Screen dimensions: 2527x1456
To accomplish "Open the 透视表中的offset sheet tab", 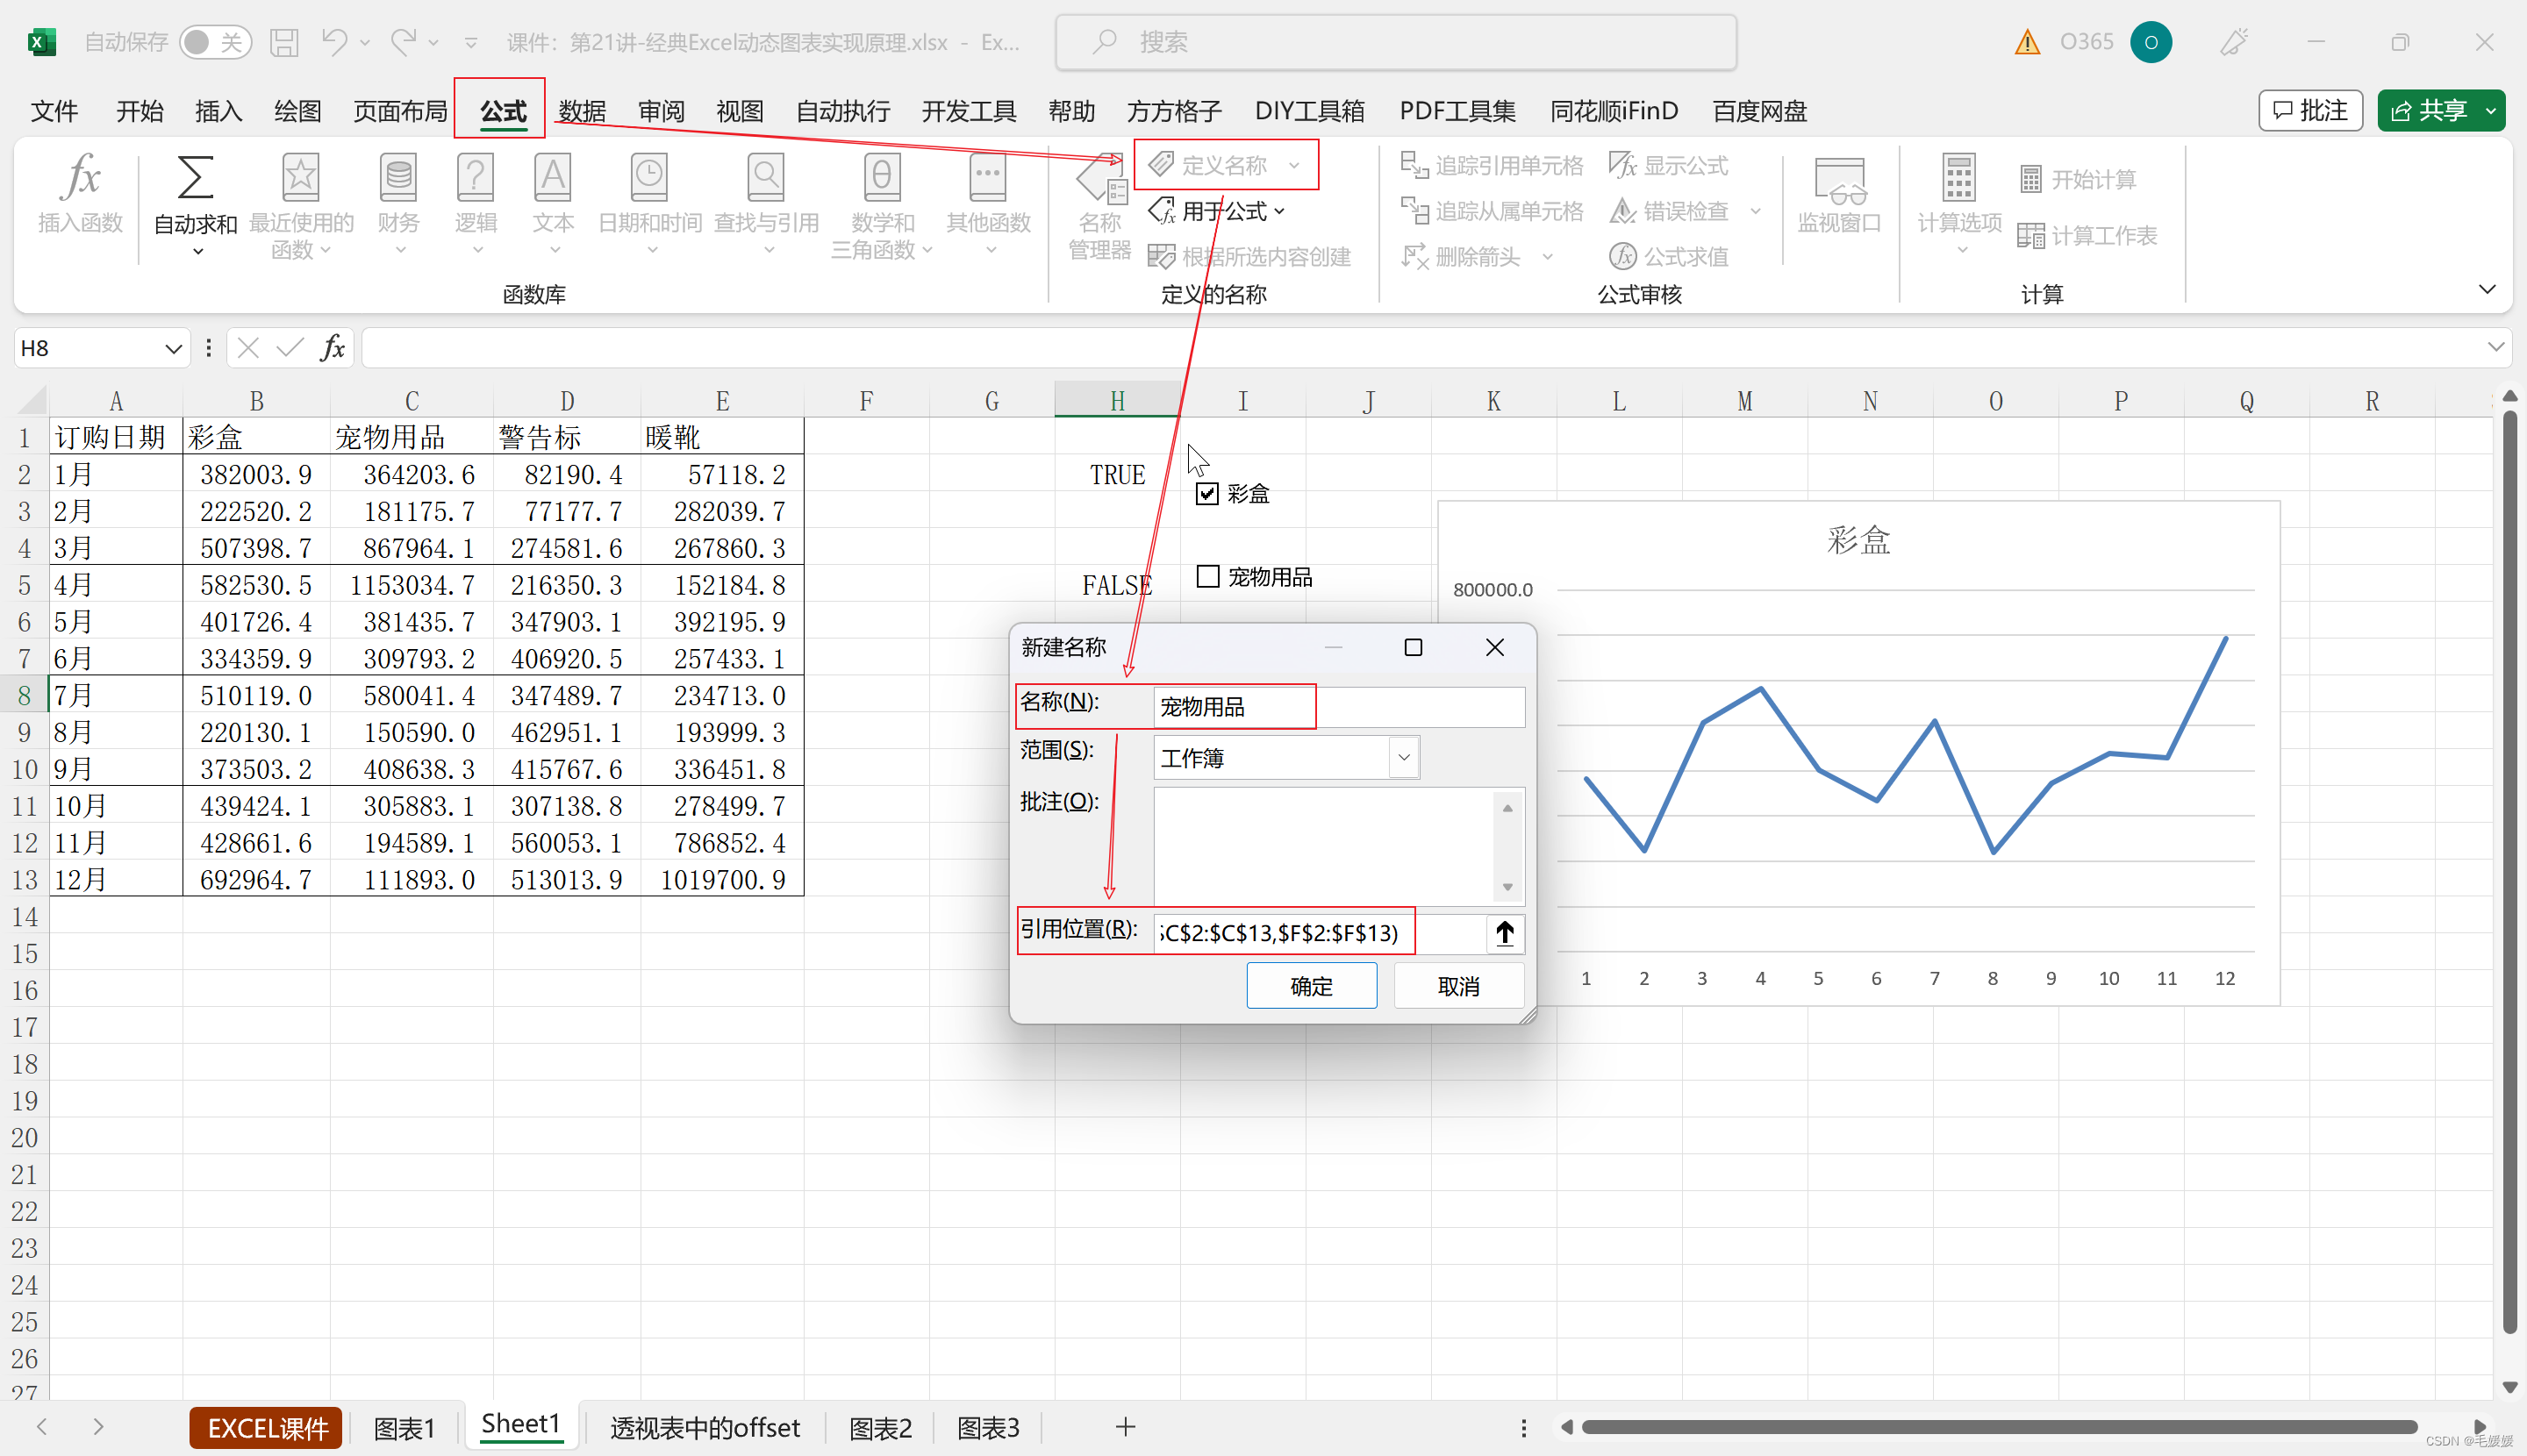I will 705,1427.
